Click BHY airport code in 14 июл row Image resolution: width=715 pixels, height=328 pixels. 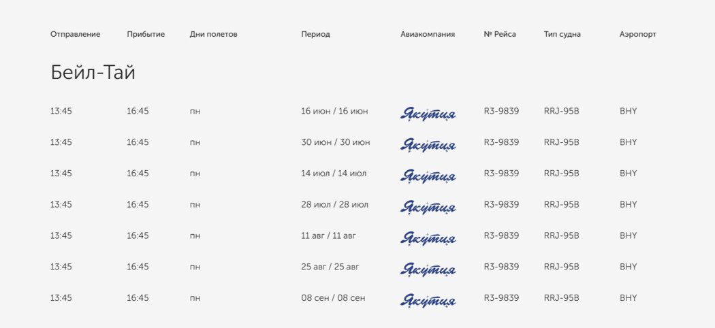[x=629, y=174]
